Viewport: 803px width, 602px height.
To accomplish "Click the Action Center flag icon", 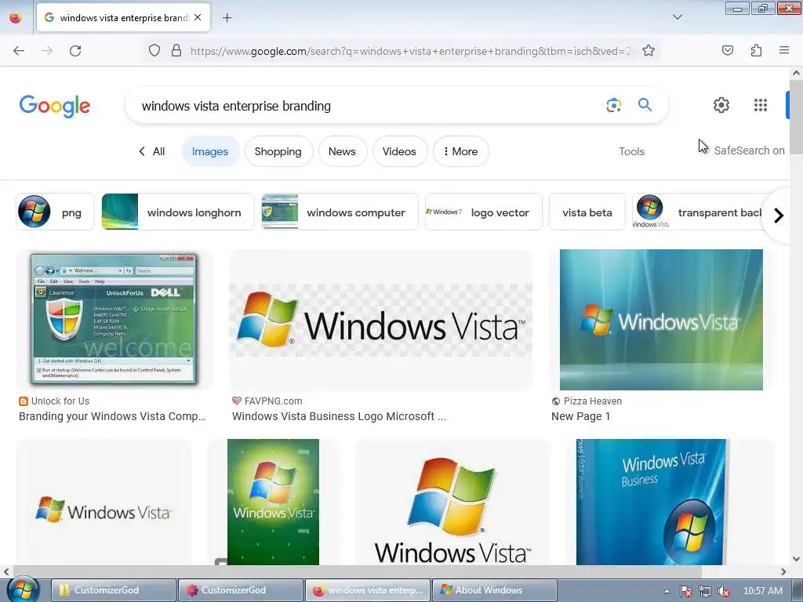I will (x=686, y=591).
